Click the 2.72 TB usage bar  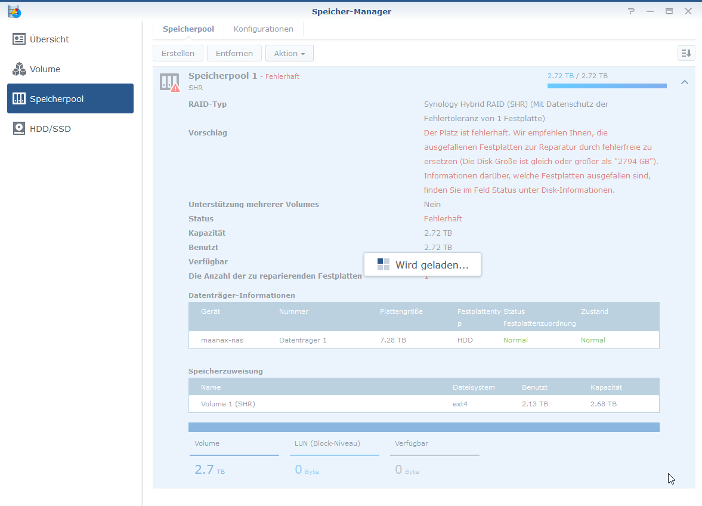point(607,86)
